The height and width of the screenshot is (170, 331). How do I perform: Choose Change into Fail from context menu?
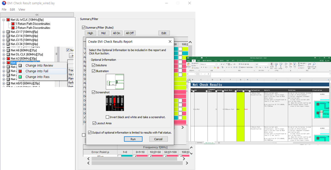click(42, 71)
